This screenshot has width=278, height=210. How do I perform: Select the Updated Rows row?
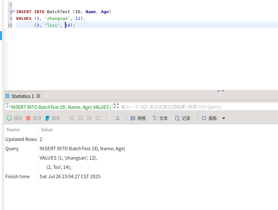pos(21,139)
